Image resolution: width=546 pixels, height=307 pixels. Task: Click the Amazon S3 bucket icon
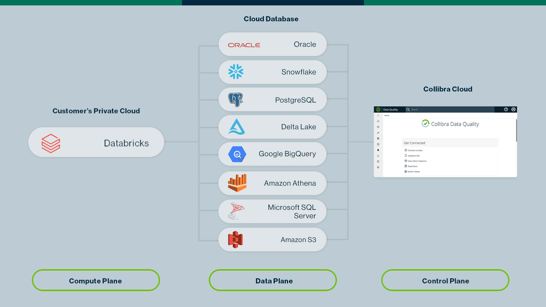(235, 239)
